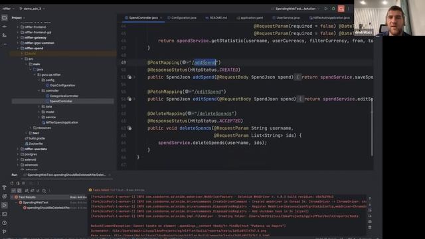This screenshot has width=425, height=239.
Task: Show more tool windows ellipsis
Action: click(5, 44)
